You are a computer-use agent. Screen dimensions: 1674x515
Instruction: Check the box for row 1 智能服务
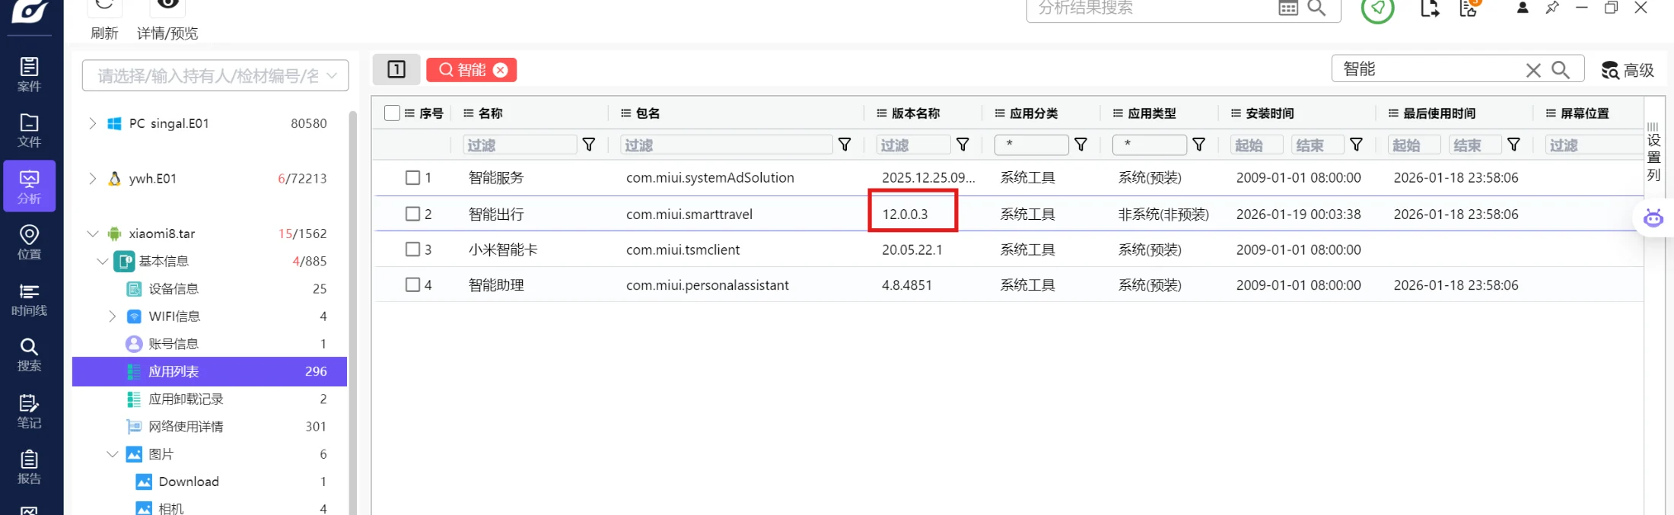click(x=412, y=177)
